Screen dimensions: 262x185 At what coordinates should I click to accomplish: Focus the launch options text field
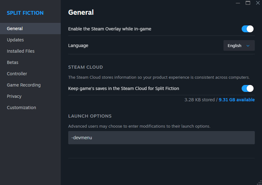pos(161,138)
